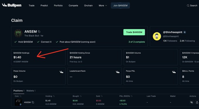Click the 21 hours holding duration
Viewport: 199px width, 109px height.
click(76, 57)
